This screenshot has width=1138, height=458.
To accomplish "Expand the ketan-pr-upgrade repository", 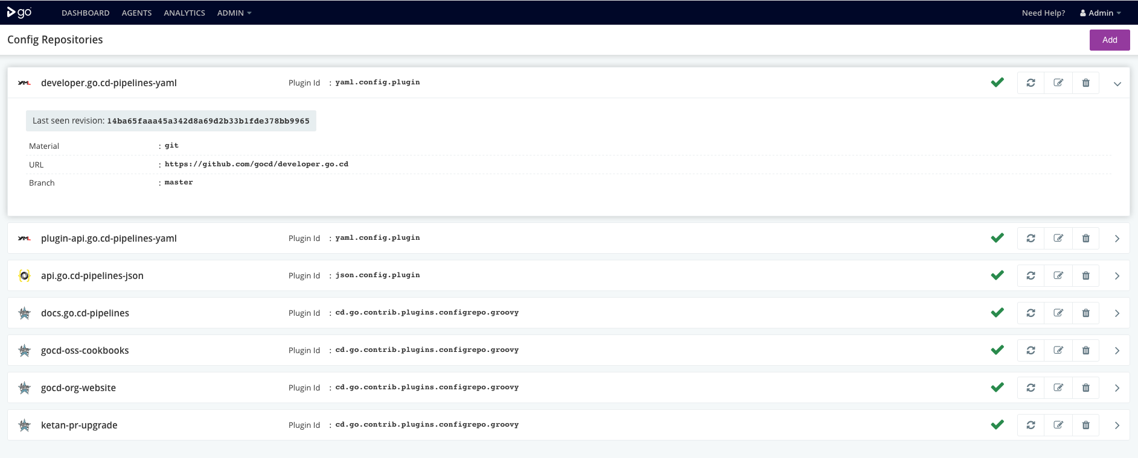I will pyautogui.click(x=1117, y=425).
